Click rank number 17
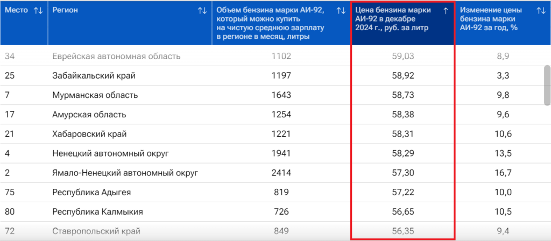This screenshot has height=241, width=551. (10, 115)
